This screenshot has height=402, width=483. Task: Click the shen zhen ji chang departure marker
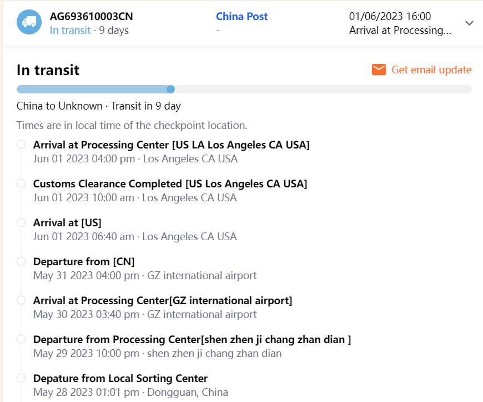pyautogui.click(x=21, y=339)
